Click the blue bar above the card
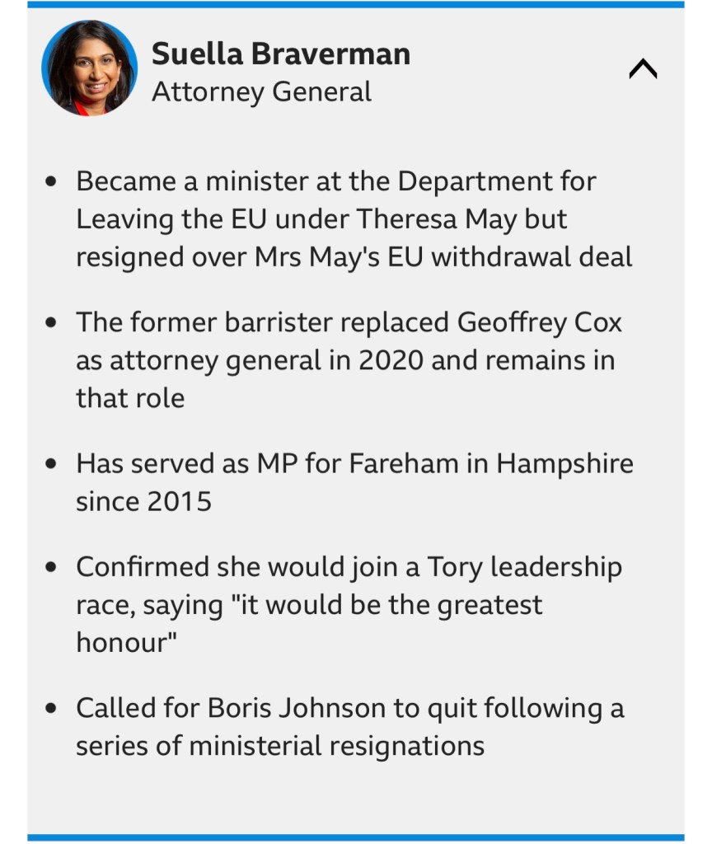The width and height of the screenshot is (712, 844). pos(356,5)
